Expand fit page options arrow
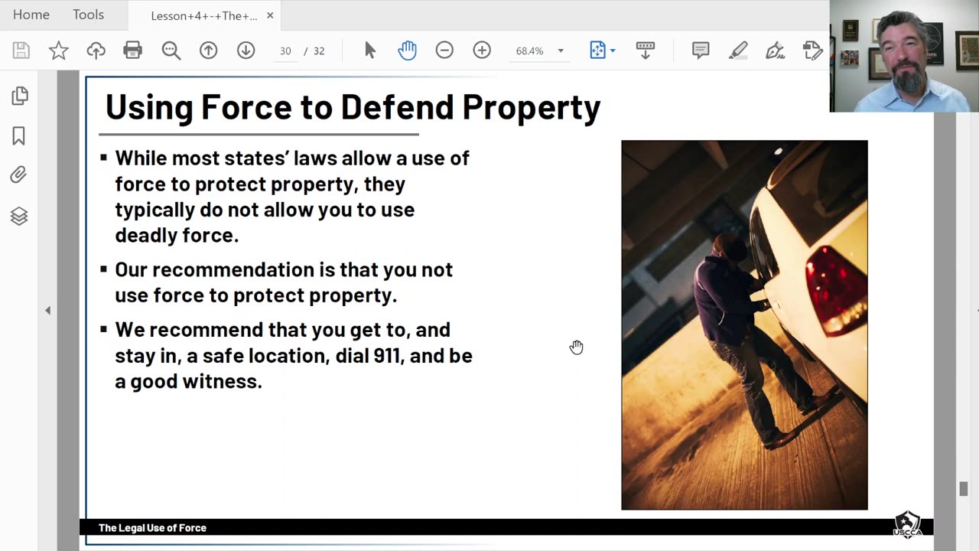The image size is (979, 551). 613,51
